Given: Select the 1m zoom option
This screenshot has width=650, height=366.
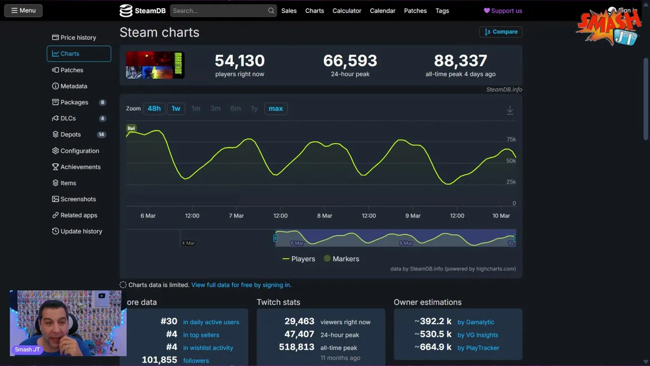Looking at the screenshot, I should (x=196, y=108).
